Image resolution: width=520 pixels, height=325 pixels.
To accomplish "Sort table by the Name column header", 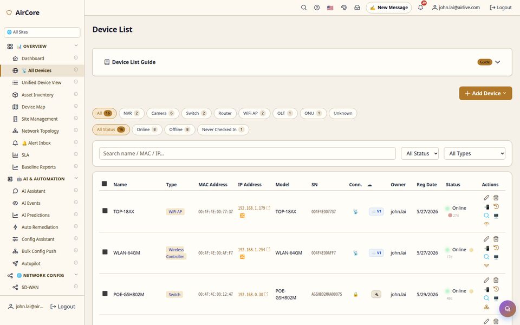I will [x=120, y=184].
